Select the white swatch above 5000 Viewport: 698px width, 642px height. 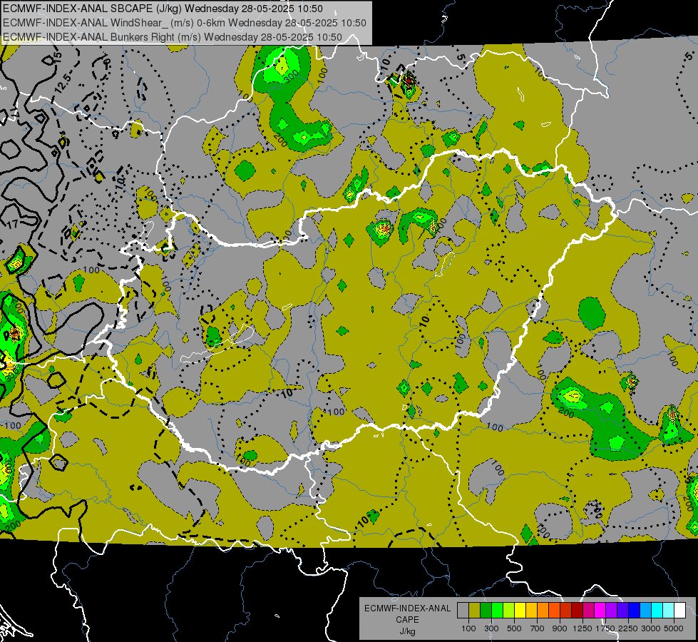679,610
